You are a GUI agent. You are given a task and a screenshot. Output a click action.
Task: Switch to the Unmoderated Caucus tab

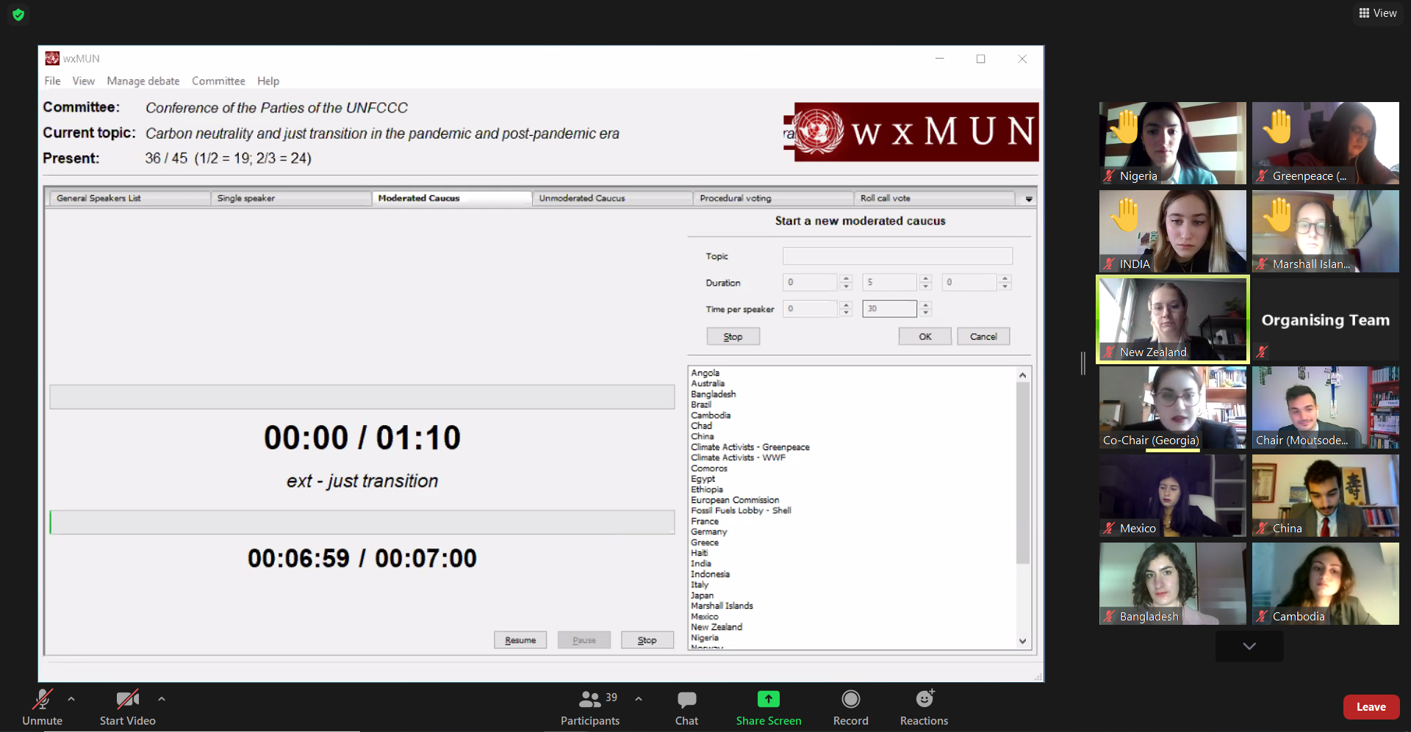coord(581,198)
